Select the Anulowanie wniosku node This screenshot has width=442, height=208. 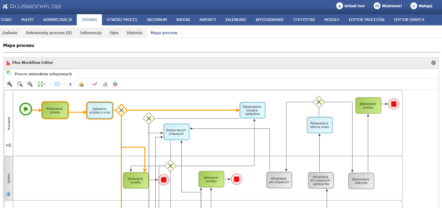click(136, 180)
